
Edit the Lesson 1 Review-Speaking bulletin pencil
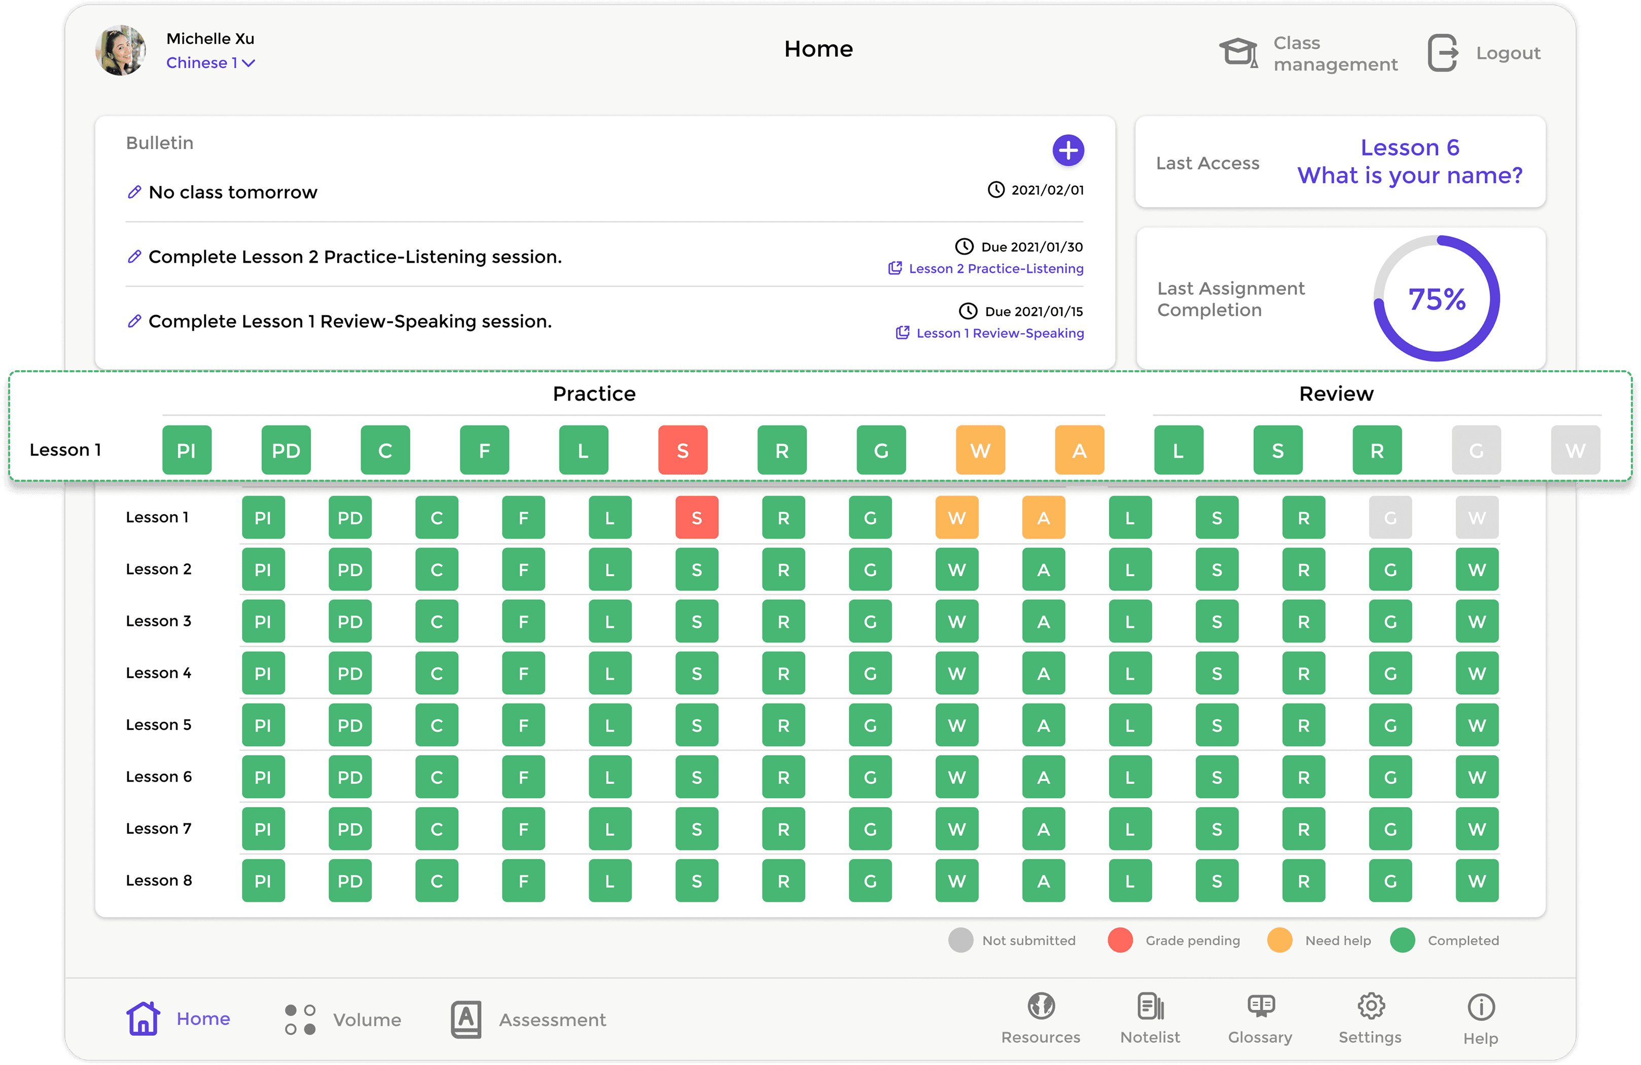coord(134,321)
